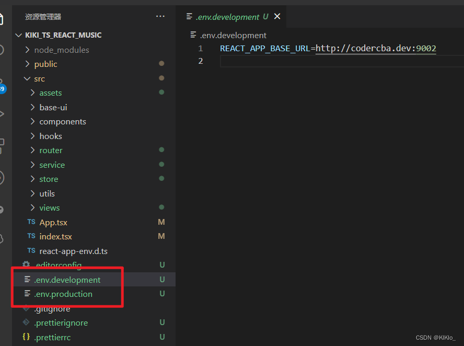Click the 资源管理器 explorer panel title
Screen dimensions: 464x346
coord(43,17)
